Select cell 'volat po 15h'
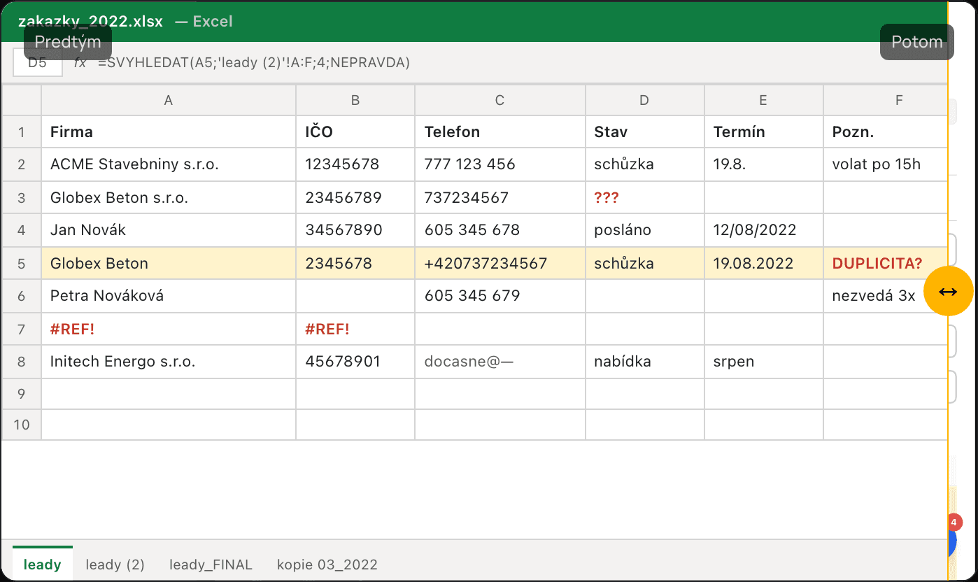This screenshot has width=978, height=582. click(886, 164)
